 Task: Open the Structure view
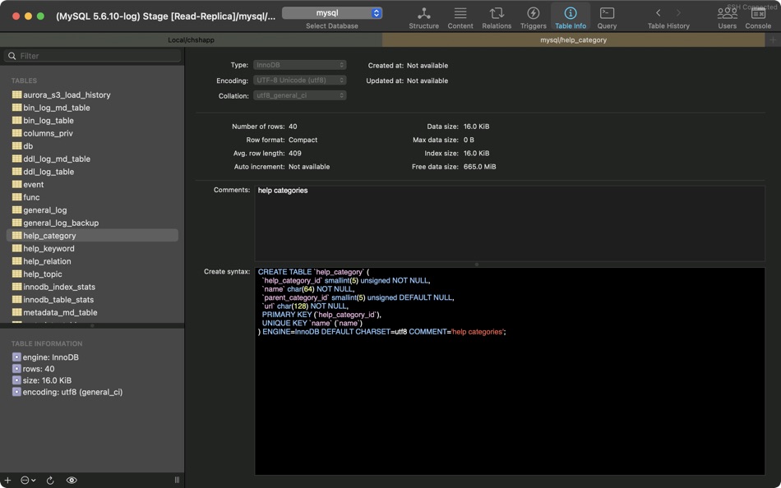point(424,18)
